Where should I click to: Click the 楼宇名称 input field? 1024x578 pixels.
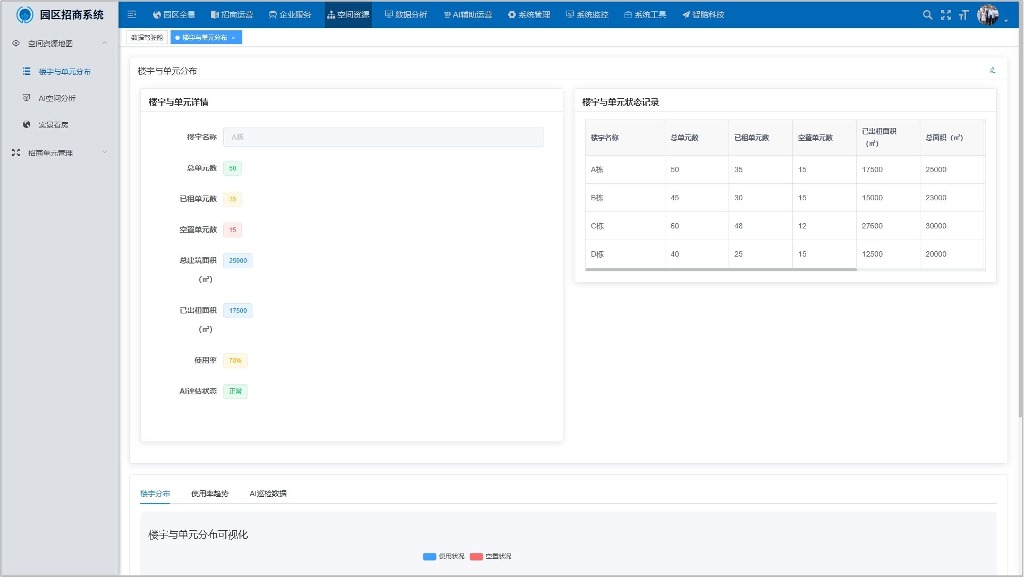coord(383,137)
